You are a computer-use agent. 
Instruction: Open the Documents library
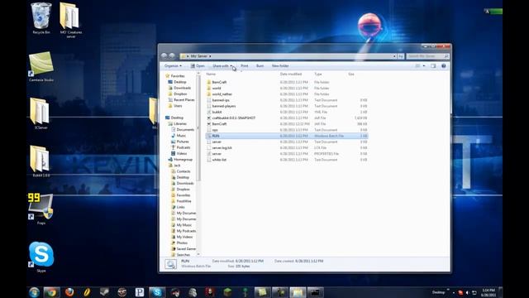[x=183, y=130]
